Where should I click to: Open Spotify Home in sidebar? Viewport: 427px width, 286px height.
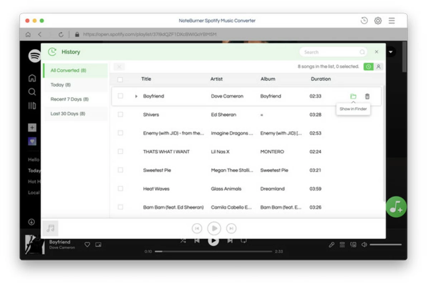pos(32,78)
